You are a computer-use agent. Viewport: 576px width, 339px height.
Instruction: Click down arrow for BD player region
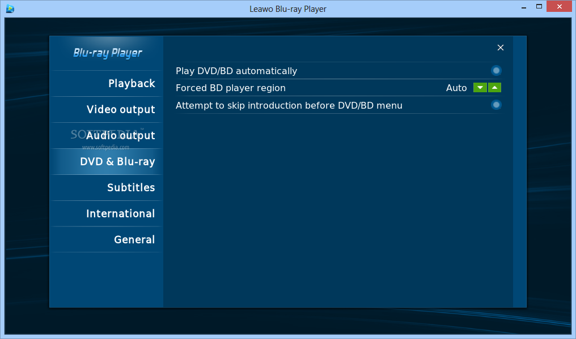(x=480, y=88)
